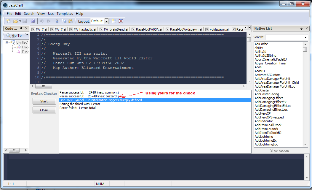This screenshot has height=190, width=312.
Task: Click the Native List scroll down arrow
Action: (x=305, y=145)
